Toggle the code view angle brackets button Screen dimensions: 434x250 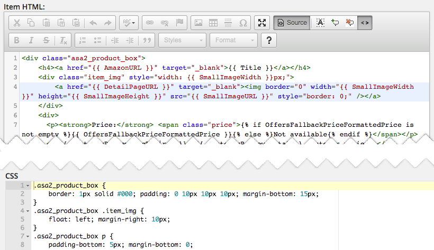click(365, 23)
